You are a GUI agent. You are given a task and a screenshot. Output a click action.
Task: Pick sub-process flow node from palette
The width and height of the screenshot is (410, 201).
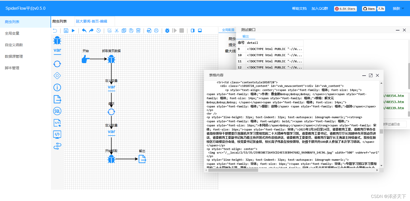pos(57,146)
